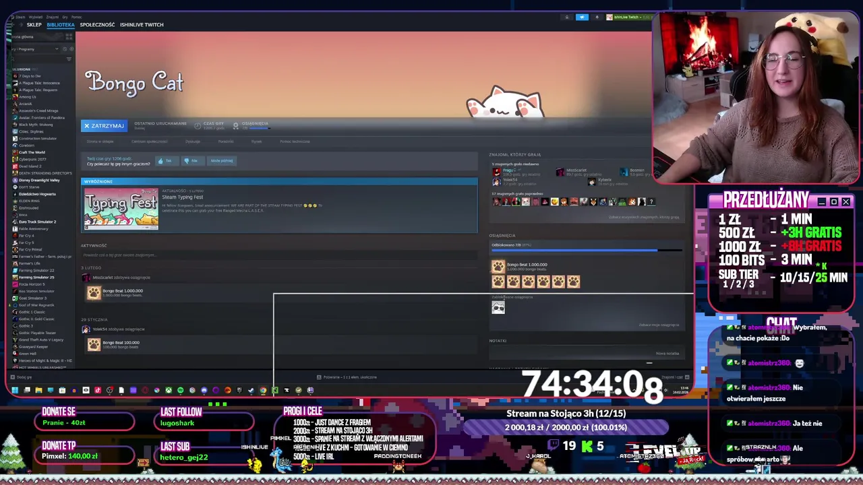Open the Steam menu in menu bar
863x485 pixels.
[x=20, y=17]
